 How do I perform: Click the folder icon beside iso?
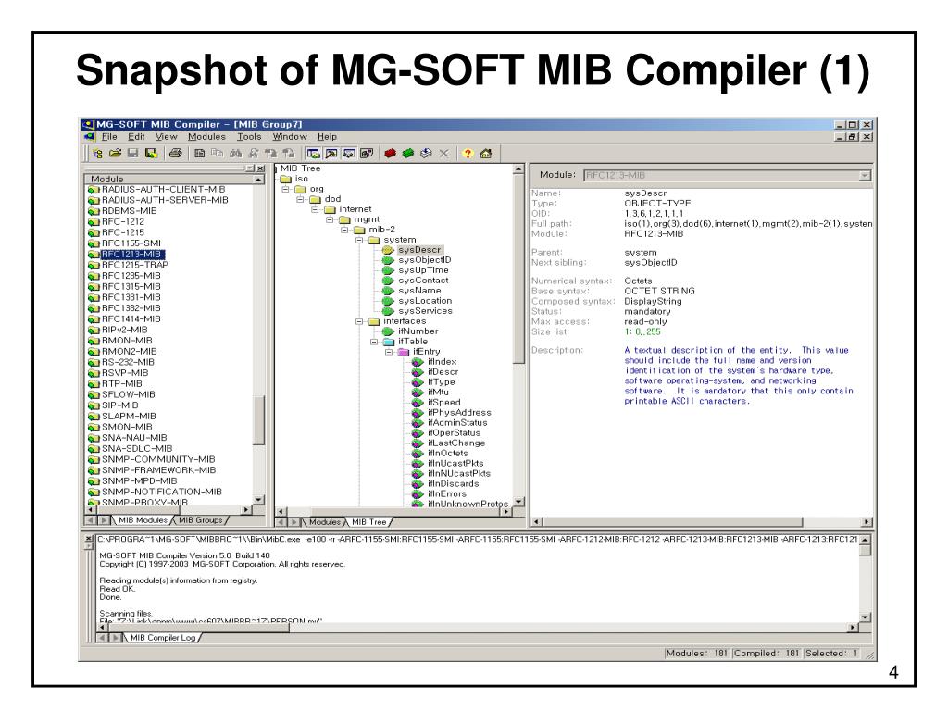[286, 179]
